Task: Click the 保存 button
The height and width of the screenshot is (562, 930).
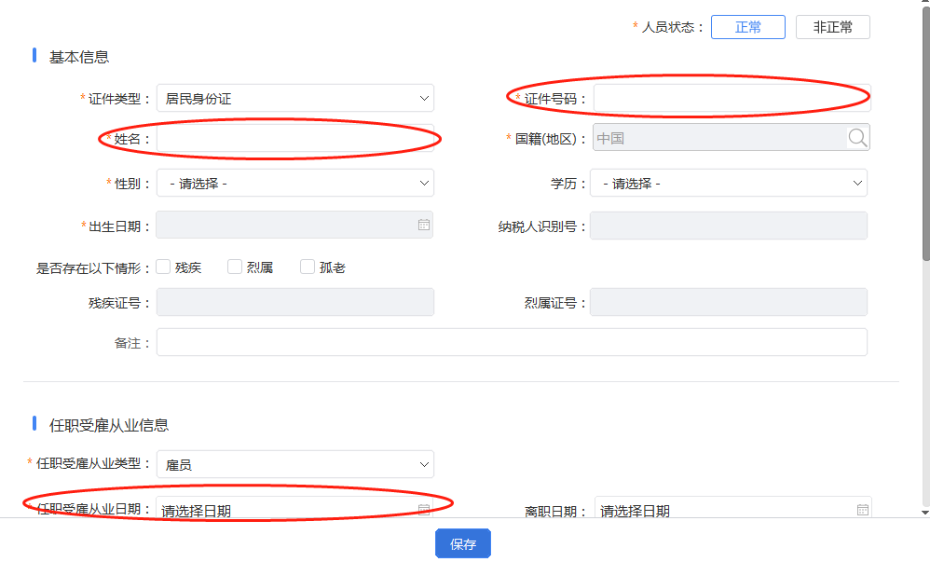Action: click(463, 543)
